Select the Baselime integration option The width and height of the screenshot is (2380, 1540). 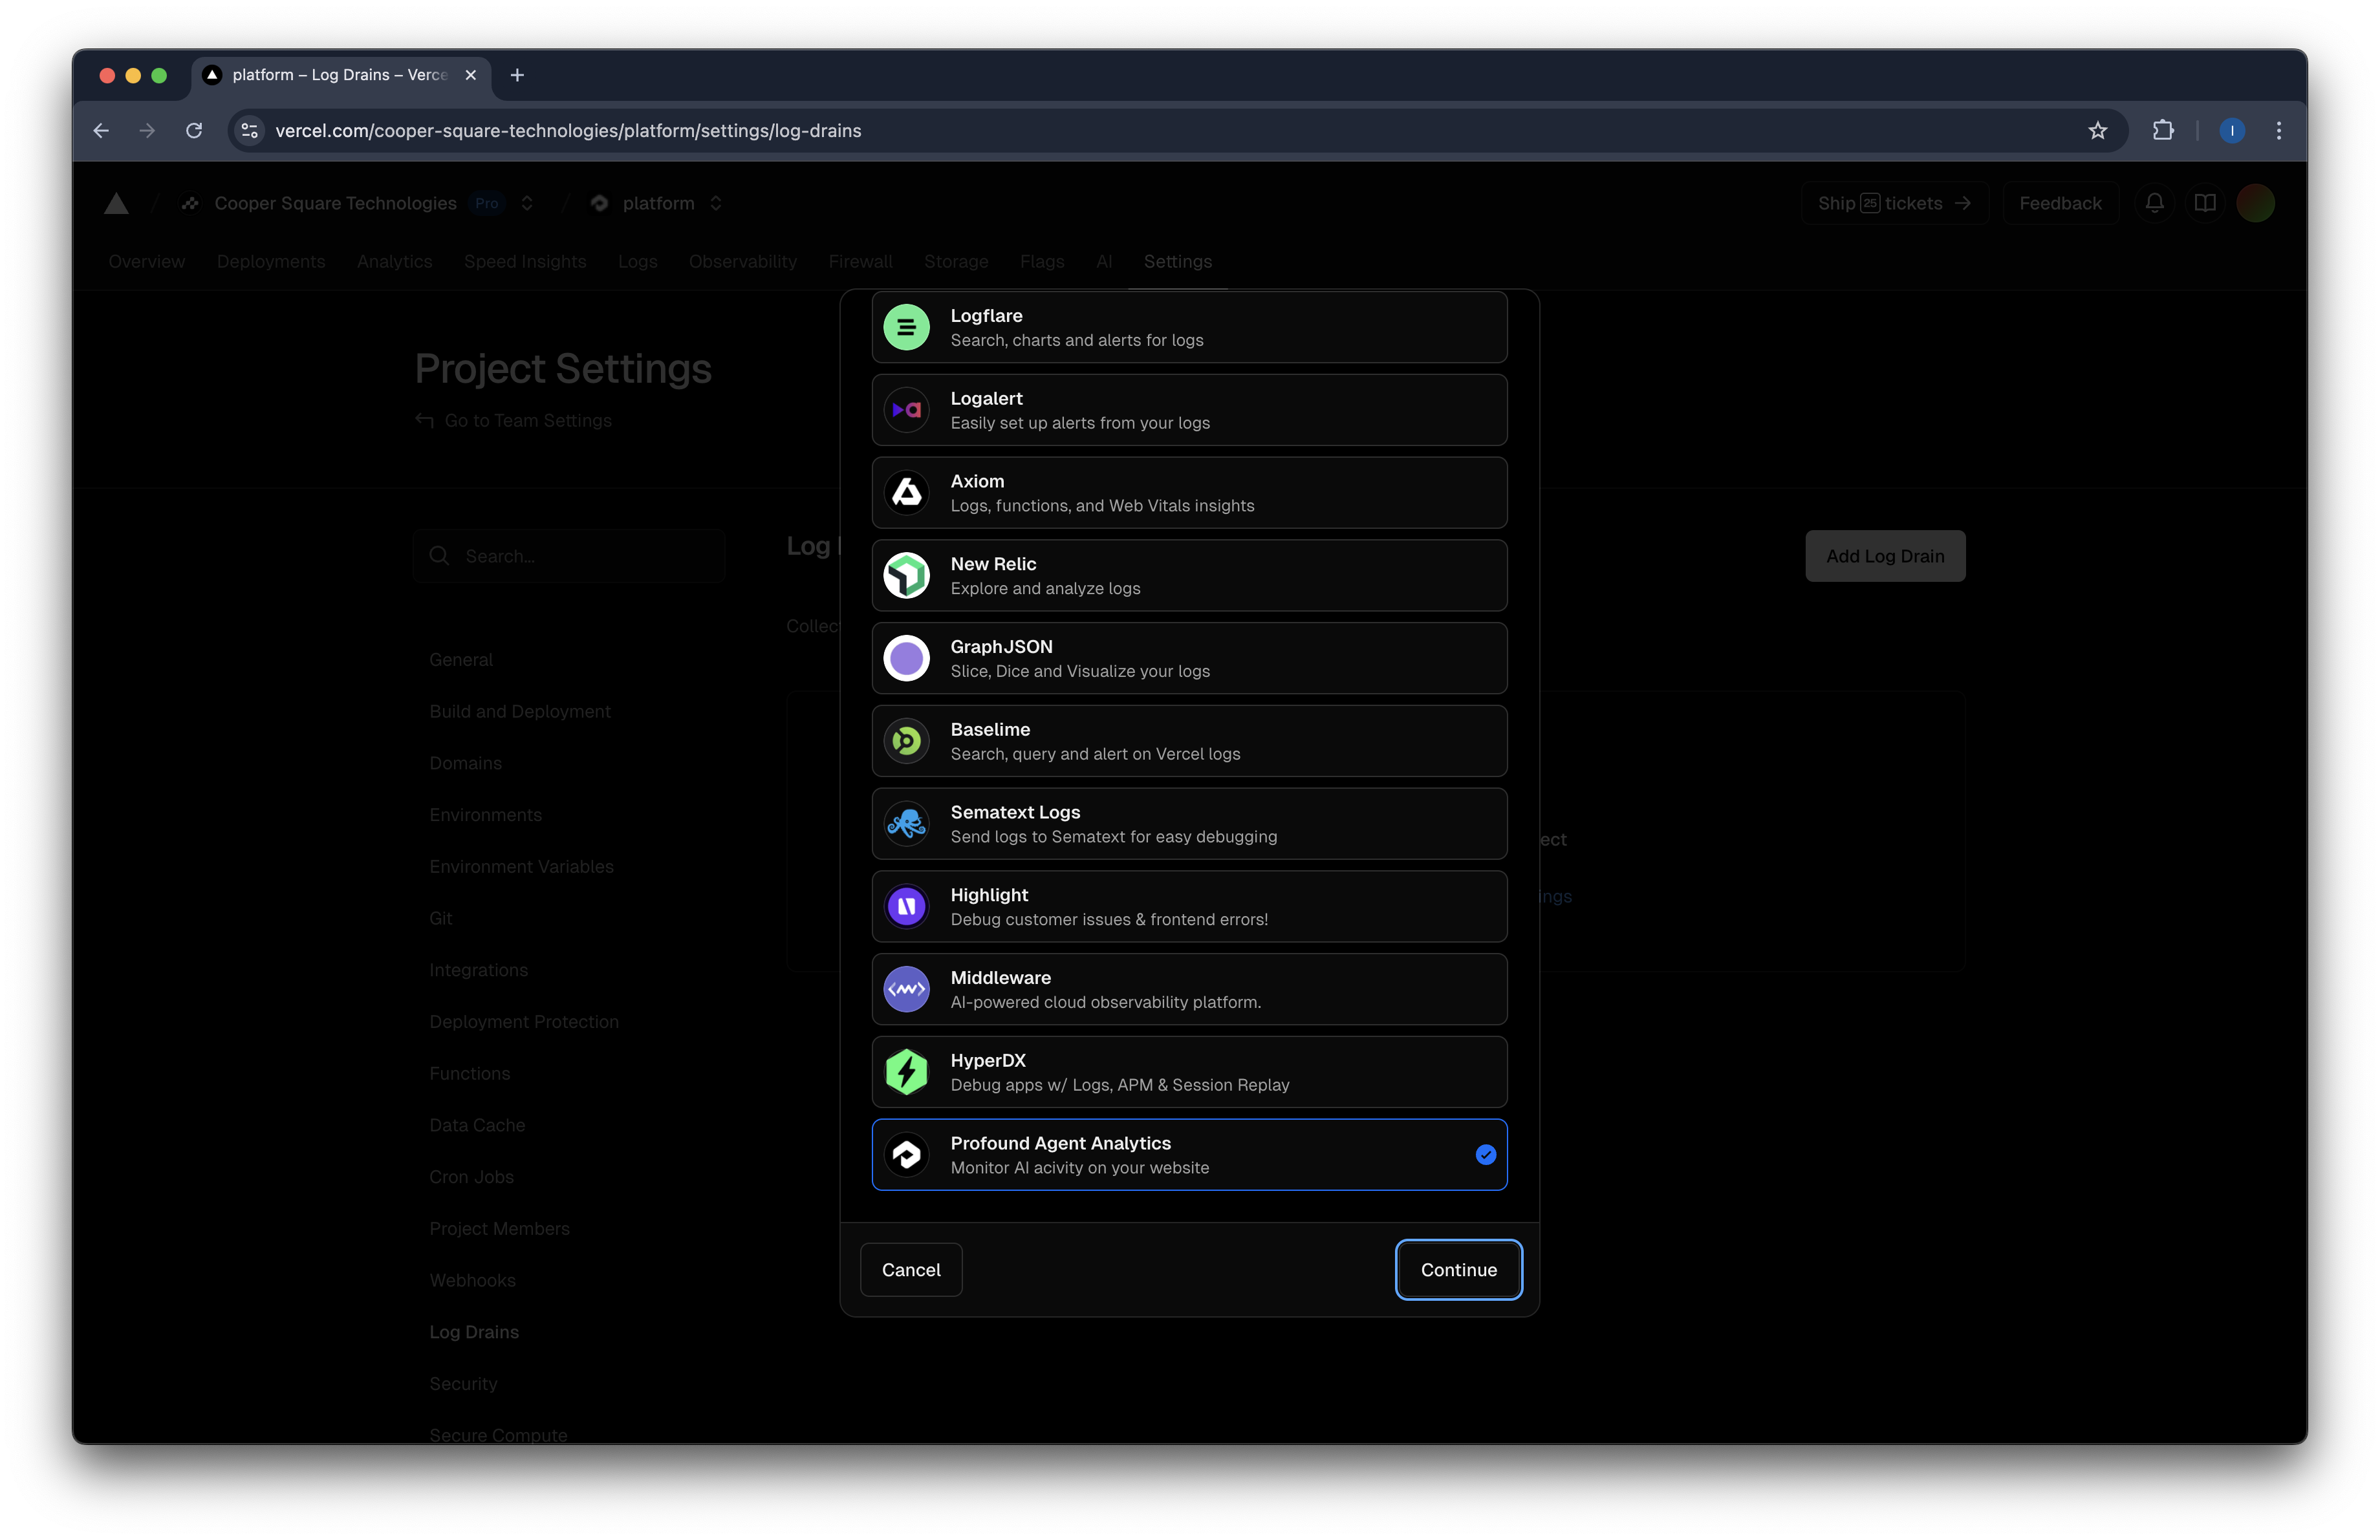click(x=1188, y=742)
